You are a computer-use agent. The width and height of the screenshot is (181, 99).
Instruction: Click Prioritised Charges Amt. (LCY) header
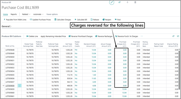click(122, 44)
